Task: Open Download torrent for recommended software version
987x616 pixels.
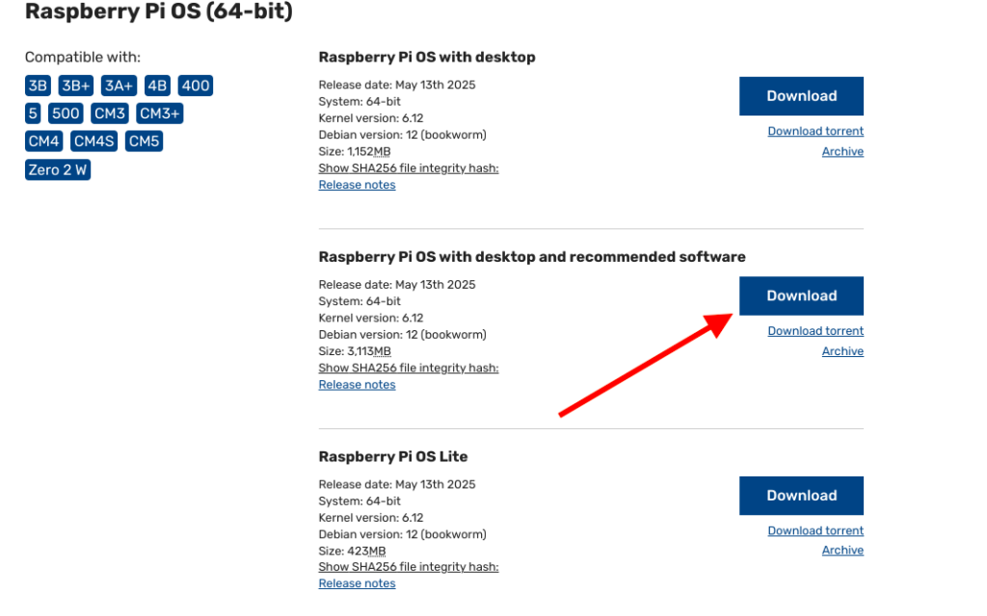Action: click(815, 331)
